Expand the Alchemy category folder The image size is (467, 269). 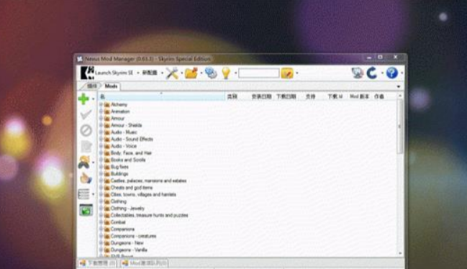click(x=101, y=104)
